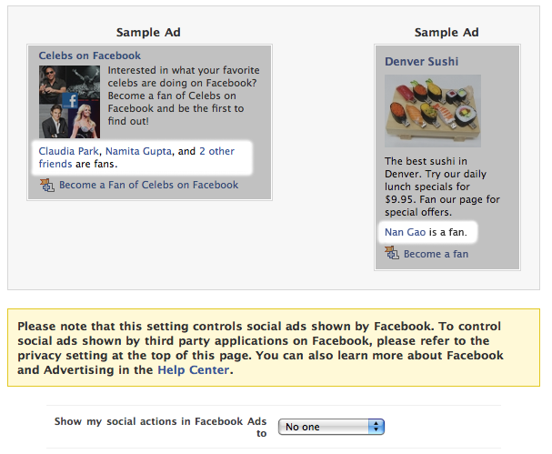View the 2 other friends link

click(x=136, y=157)
